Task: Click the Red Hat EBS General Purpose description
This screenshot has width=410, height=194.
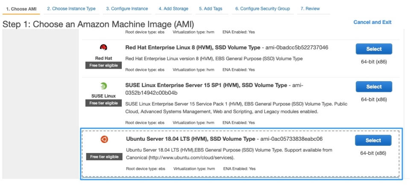Action: [x=214, y=59]
